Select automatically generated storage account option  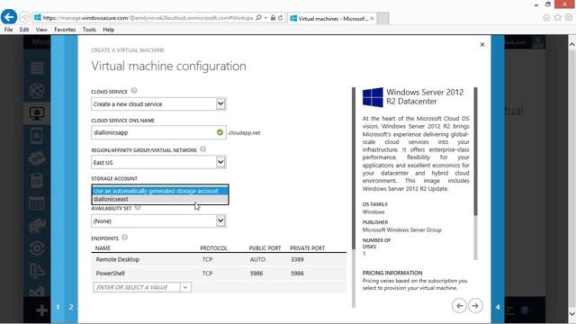tap(160, 191)
